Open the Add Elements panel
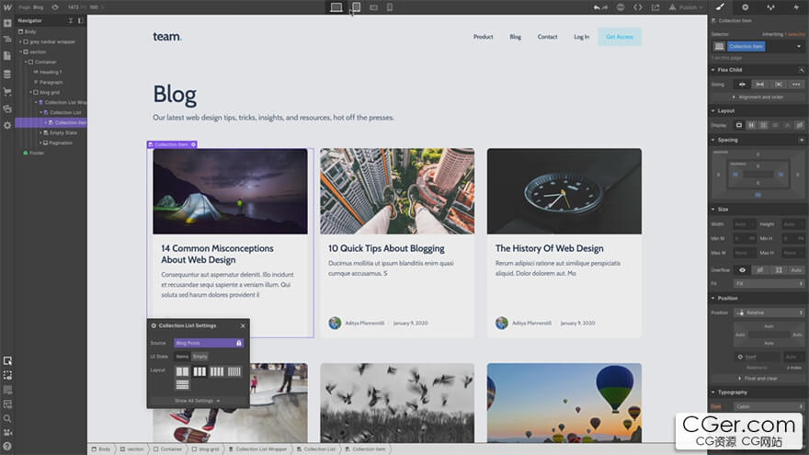 tap(7, 23)
